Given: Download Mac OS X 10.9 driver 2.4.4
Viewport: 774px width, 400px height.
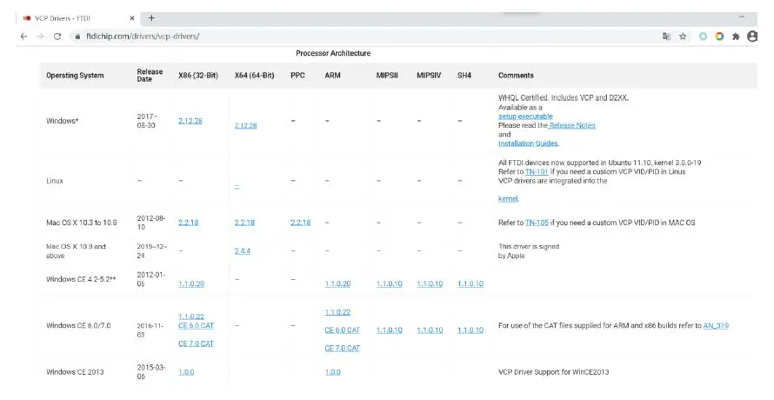Looking at the screenshot, I should coord(243,250).
